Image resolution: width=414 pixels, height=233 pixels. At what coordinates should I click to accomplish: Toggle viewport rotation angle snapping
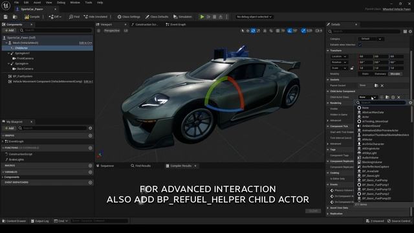(290, 31)
